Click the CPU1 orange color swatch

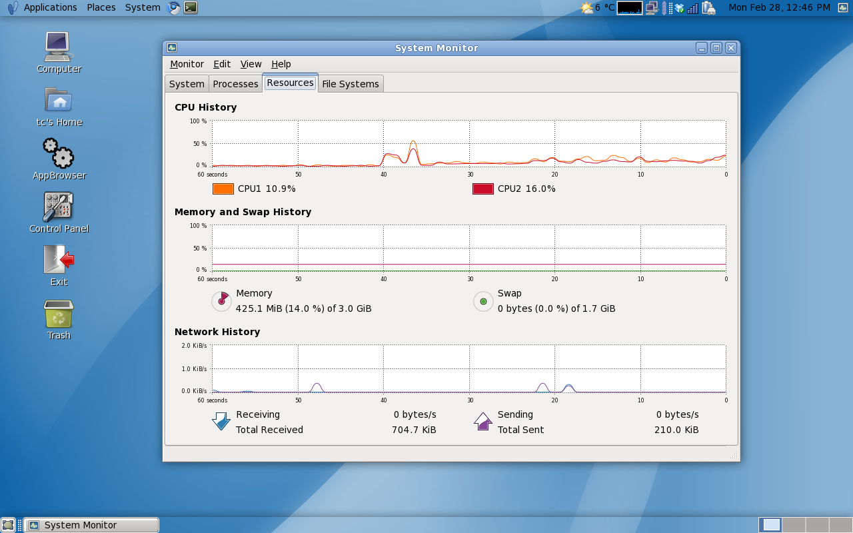pyautogui.click(x=223, y=189)
